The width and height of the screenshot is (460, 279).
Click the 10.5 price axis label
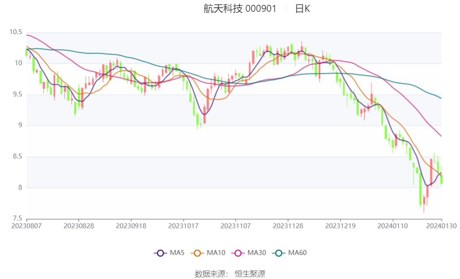click(x=16, y=32)
